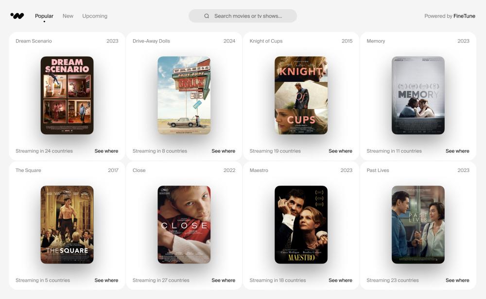Open Drive-Away Dolls poster thumbnail

pos(184,95)
